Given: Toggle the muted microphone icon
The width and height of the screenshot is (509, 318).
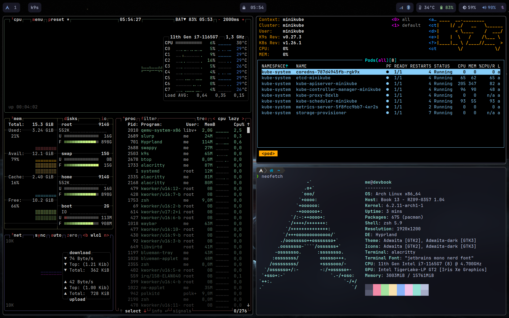Looking at the screenshot, I should coord(502,8).
